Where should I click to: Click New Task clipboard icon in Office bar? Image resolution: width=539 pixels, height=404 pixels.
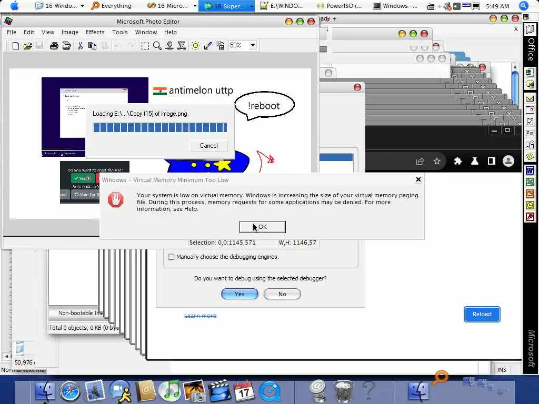coord(530,122)
